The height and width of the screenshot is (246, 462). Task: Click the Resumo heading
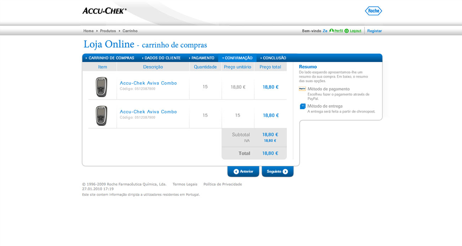(308, 67)
